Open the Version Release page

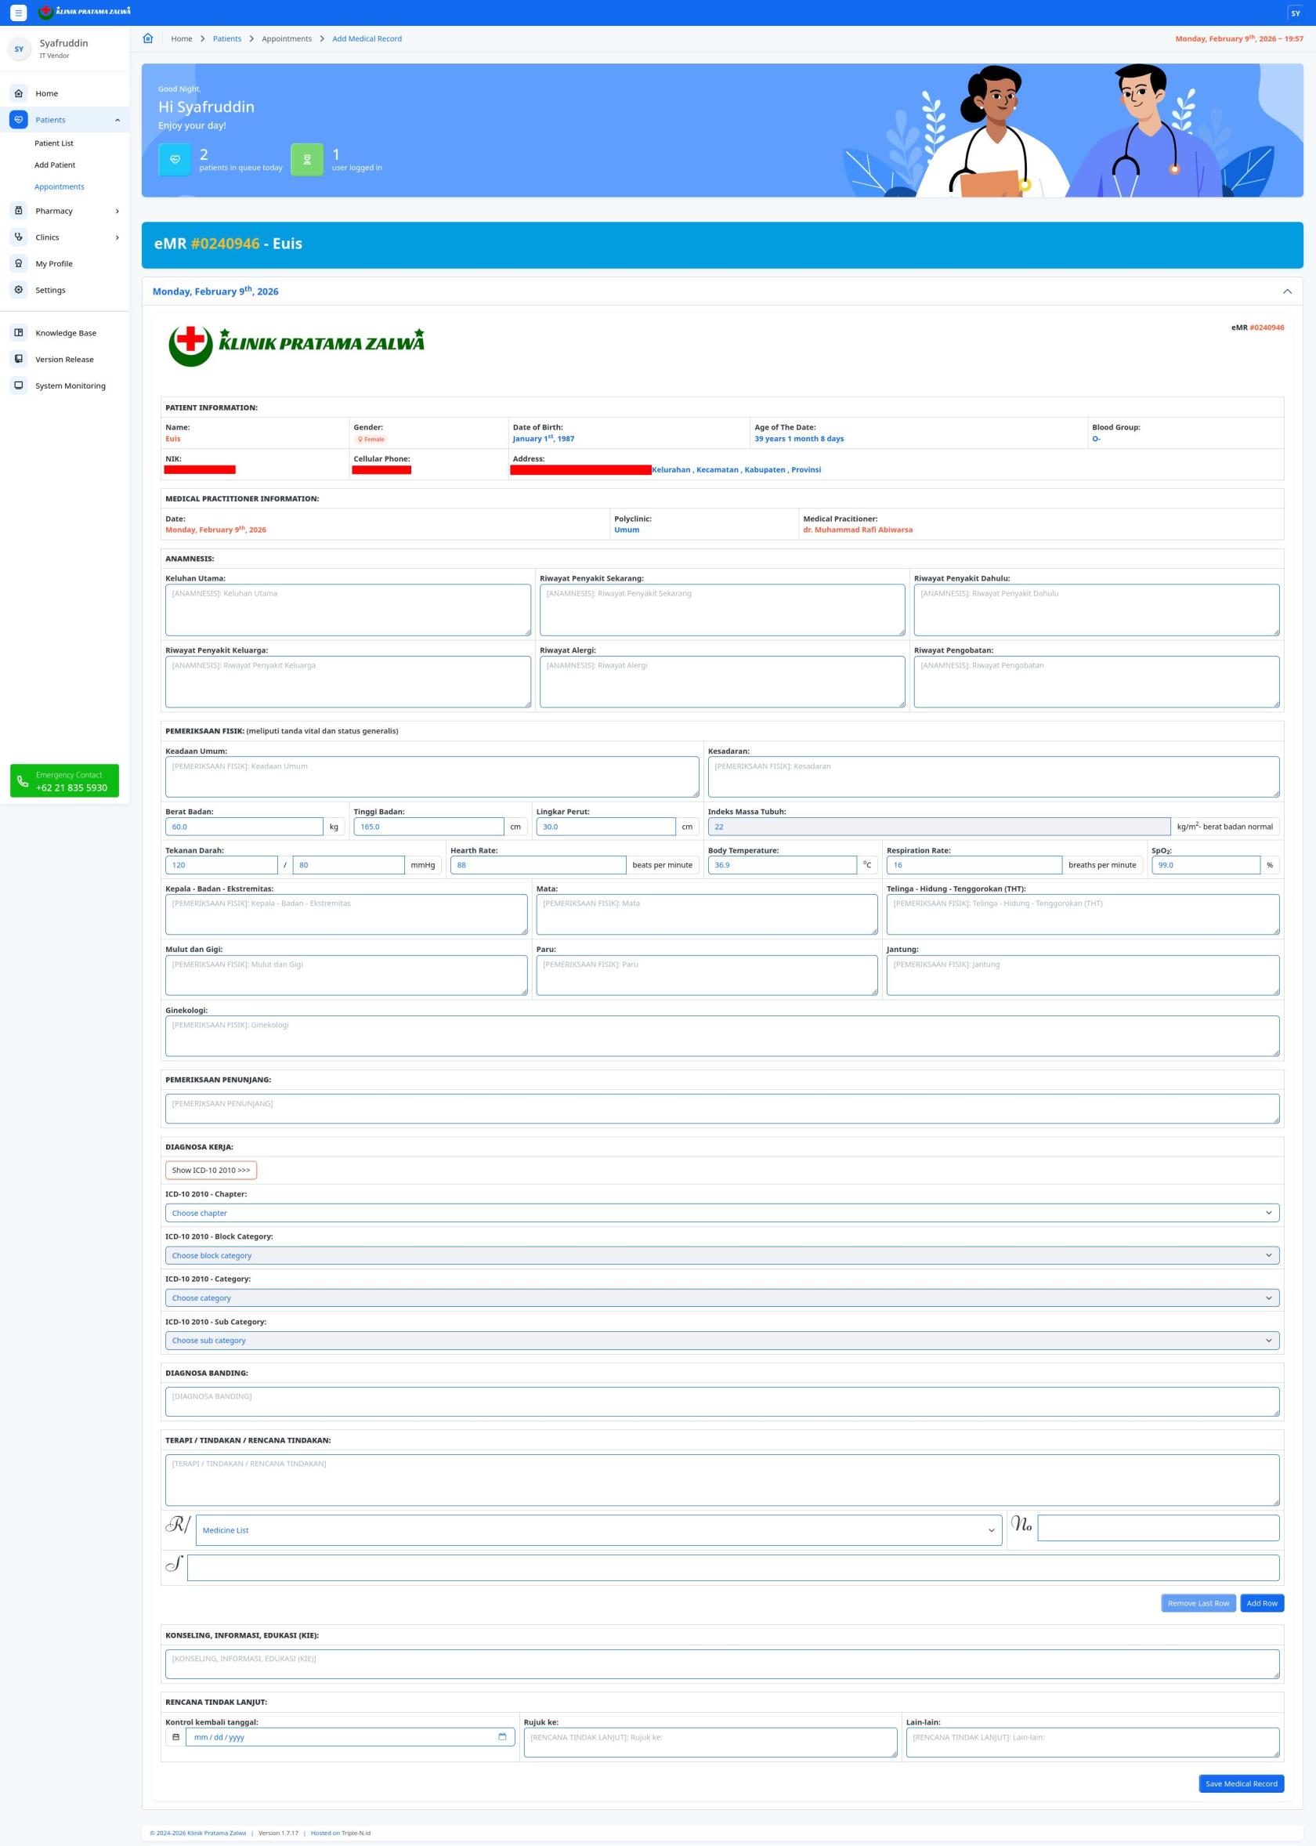pos(64,359)
